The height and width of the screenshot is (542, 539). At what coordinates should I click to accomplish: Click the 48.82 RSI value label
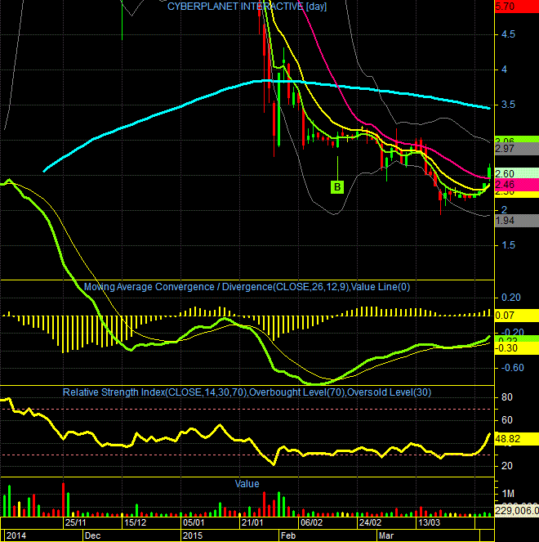pos(517,439)
